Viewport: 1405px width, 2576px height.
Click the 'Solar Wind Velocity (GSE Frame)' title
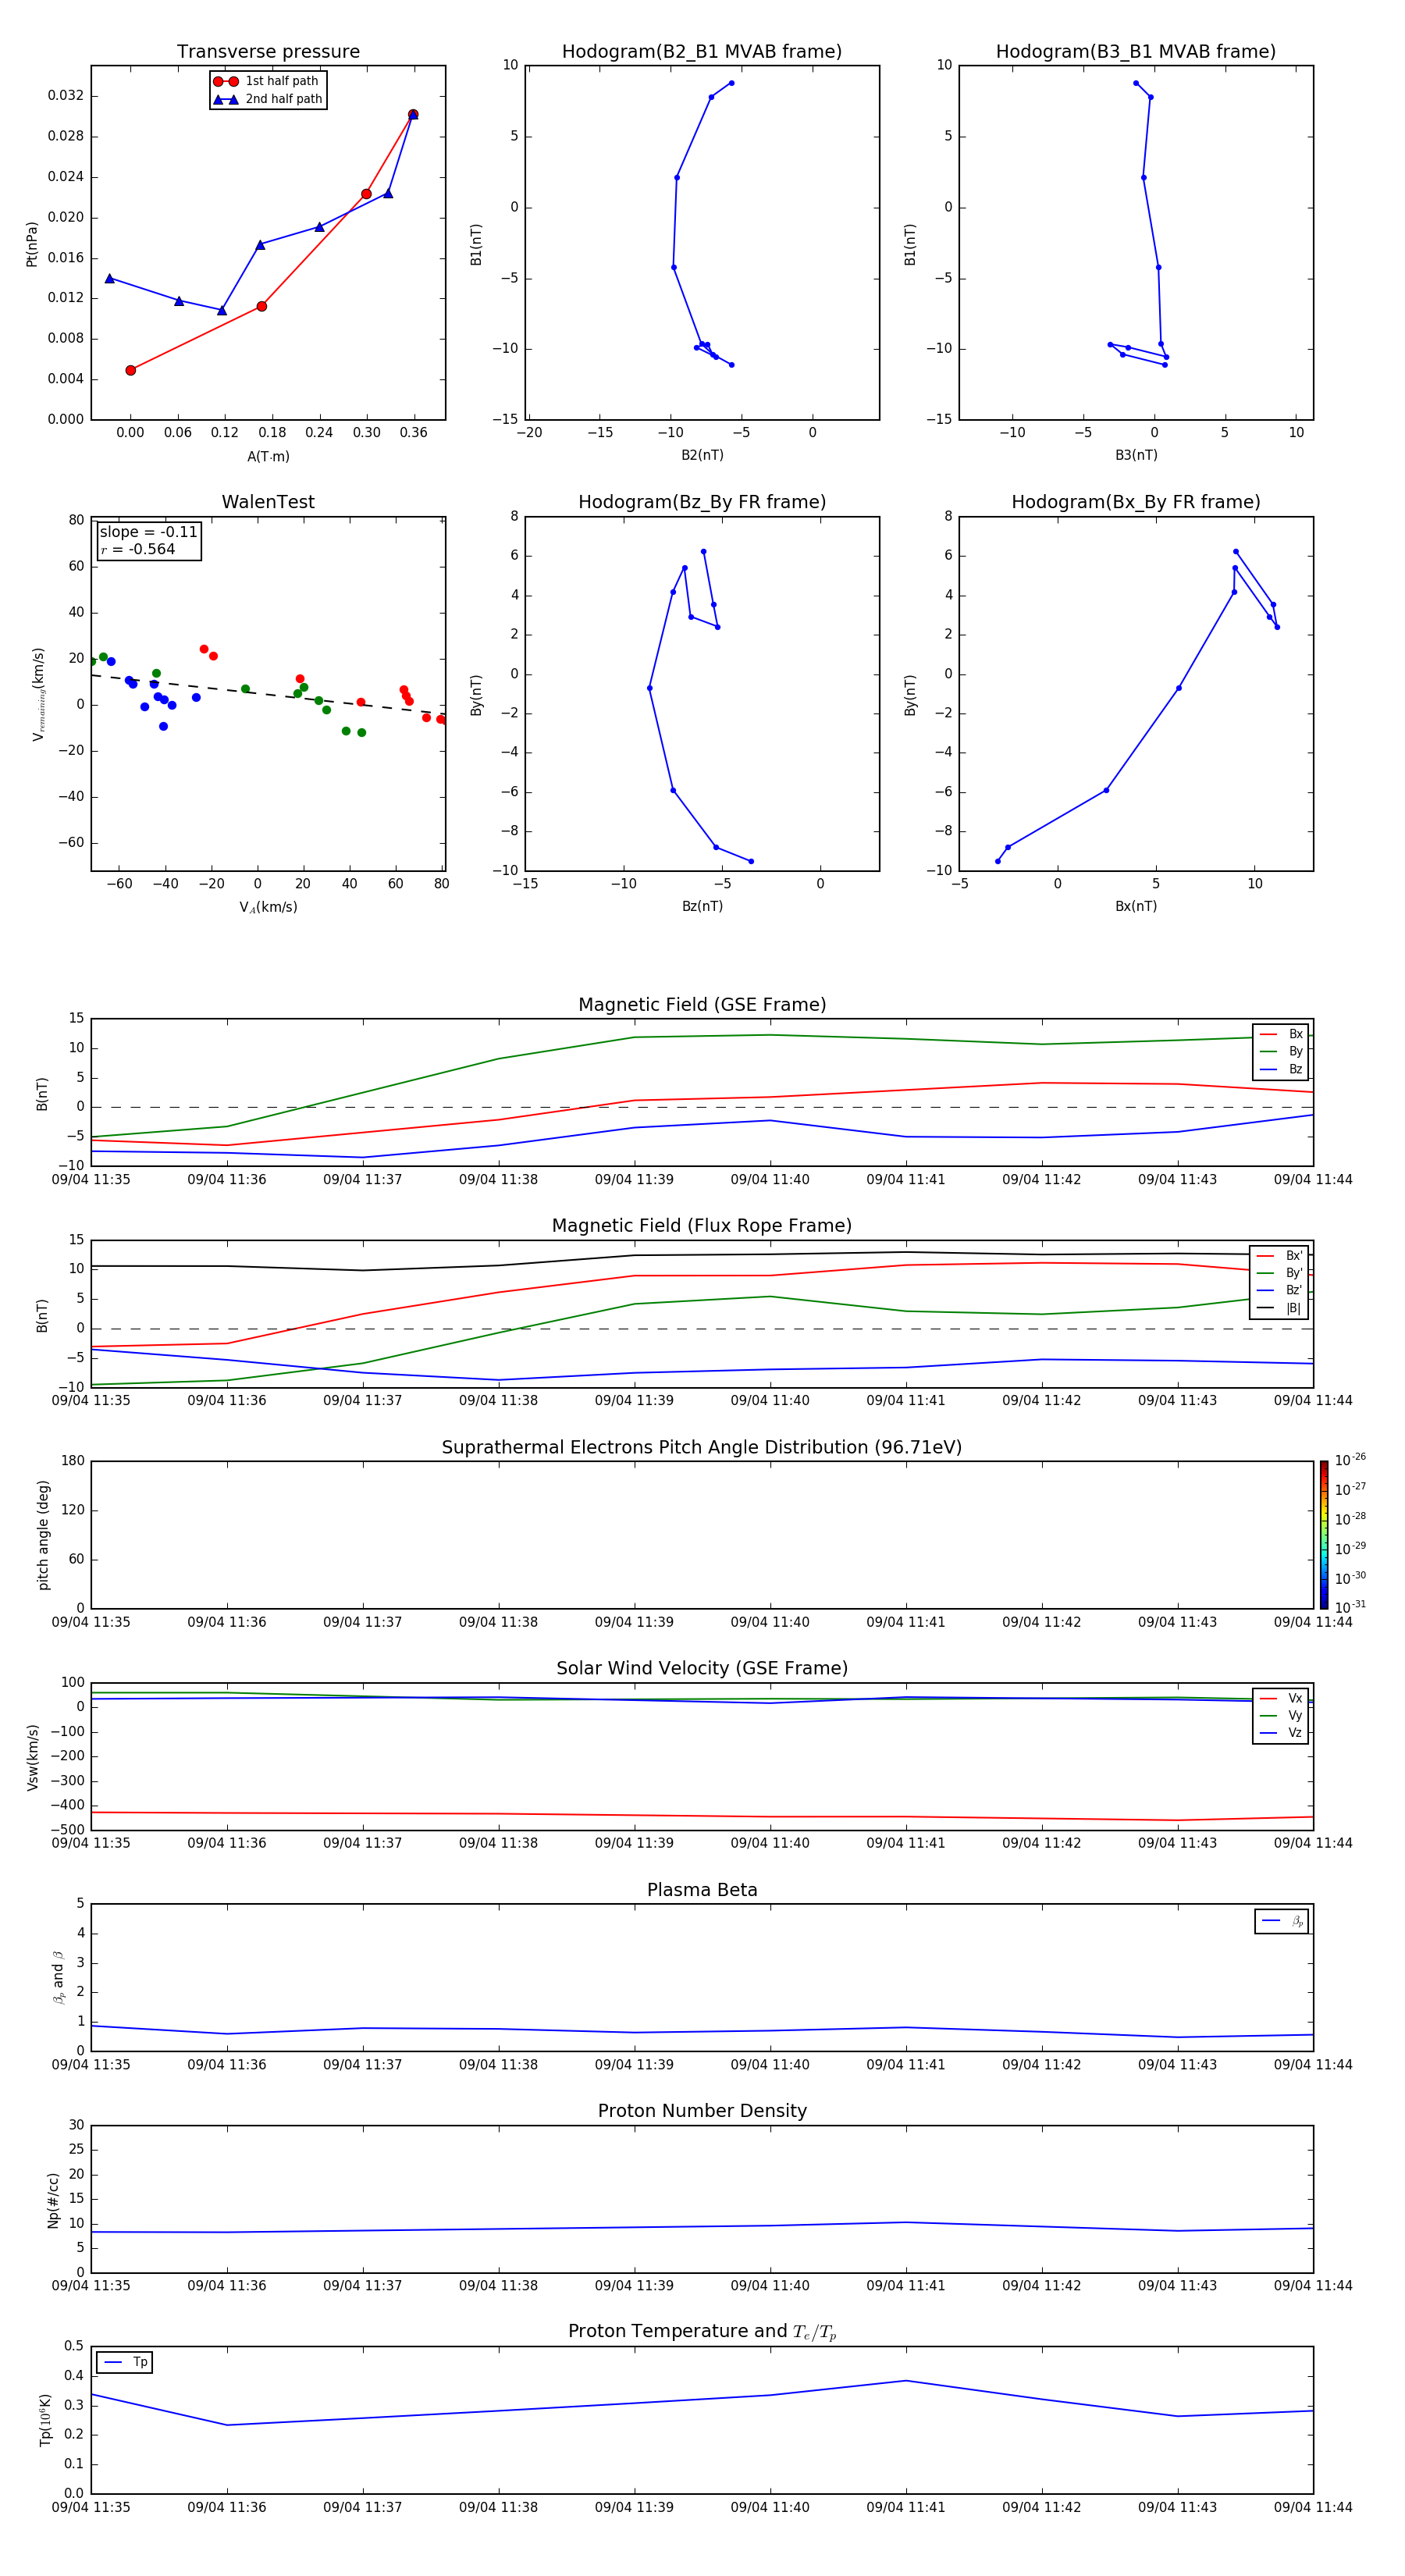click(702, 1668)
